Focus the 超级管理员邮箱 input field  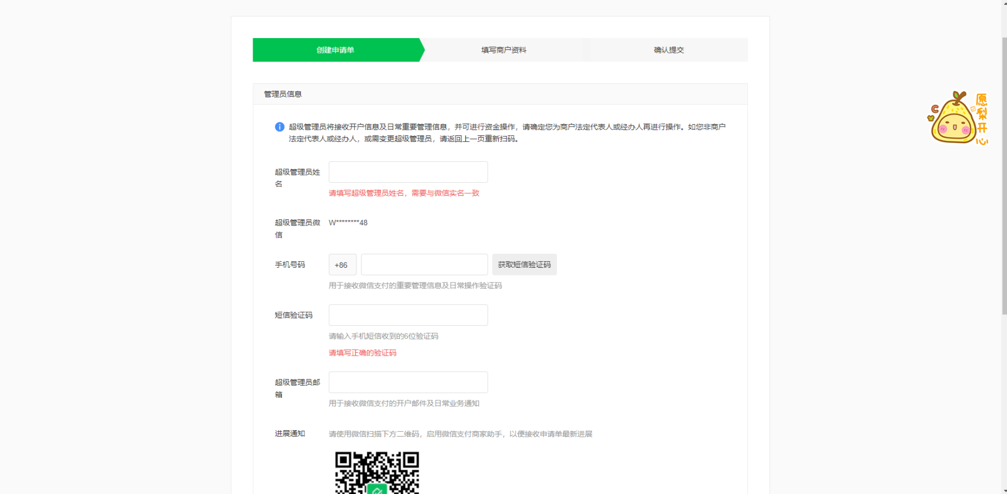(x=408, y=382)
